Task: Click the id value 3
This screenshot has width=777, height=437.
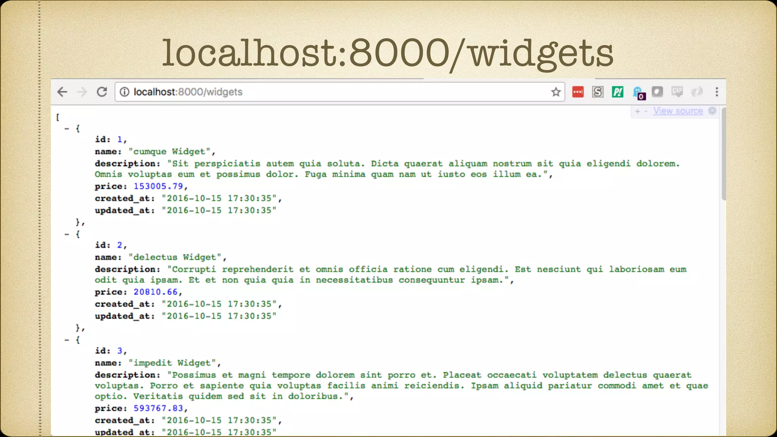Action: 120,351
